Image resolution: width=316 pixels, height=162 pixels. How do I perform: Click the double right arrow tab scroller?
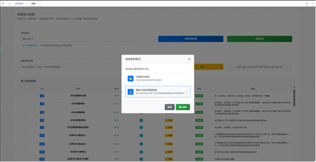click(x=306, y=3)
